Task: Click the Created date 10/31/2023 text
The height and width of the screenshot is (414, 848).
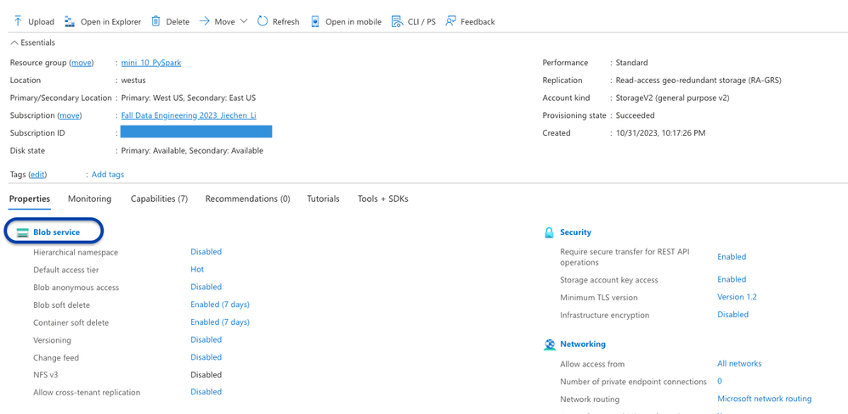Action: [x=661, y=133]
